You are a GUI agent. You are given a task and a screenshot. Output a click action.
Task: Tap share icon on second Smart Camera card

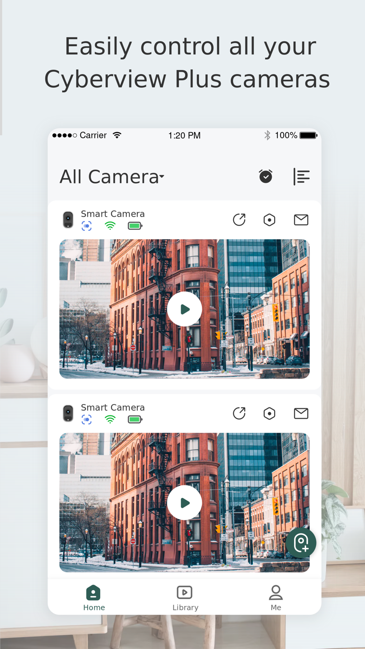[x=239, y=413]
